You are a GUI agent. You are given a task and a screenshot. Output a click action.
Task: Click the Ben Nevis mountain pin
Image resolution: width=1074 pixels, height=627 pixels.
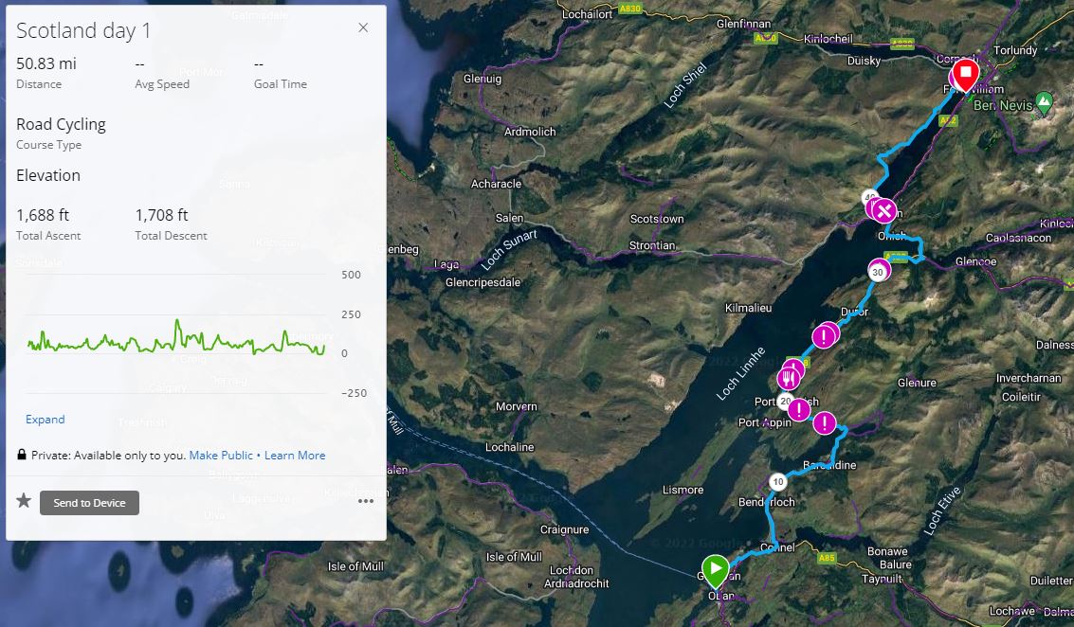[1044, 102]
